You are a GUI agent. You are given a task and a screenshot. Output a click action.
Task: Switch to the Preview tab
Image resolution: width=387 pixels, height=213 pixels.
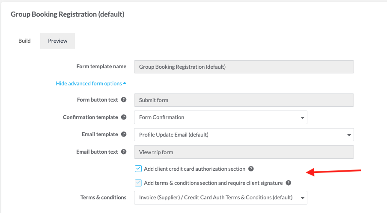point(58,41)
